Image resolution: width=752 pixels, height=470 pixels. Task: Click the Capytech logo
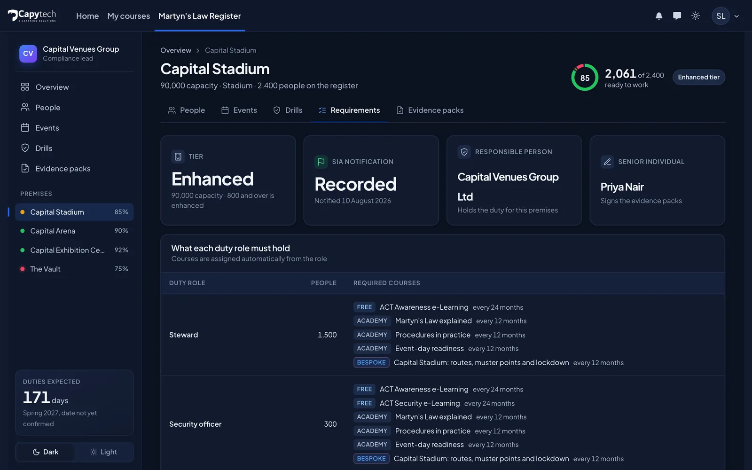click(x=32, y=16)
